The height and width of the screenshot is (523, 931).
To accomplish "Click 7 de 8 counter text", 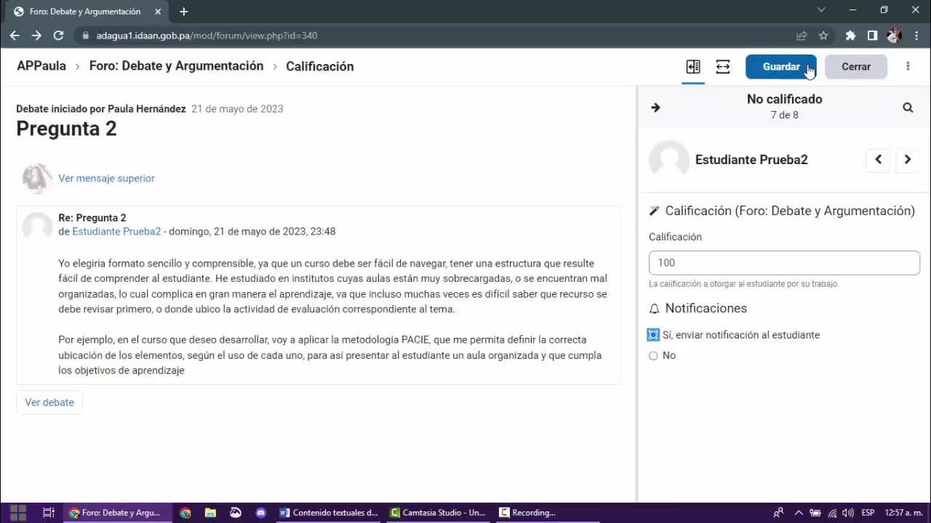I will (784, 115).
